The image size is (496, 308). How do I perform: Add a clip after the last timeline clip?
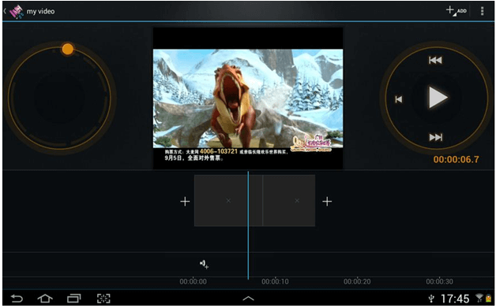[327, 202]
